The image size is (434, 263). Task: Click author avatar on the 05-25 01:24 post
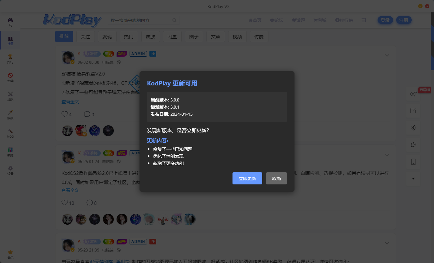coord(68,157)
